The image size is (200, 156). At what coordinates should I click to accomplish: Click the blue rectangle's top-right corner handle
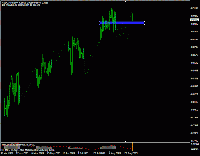click(144, 22)
